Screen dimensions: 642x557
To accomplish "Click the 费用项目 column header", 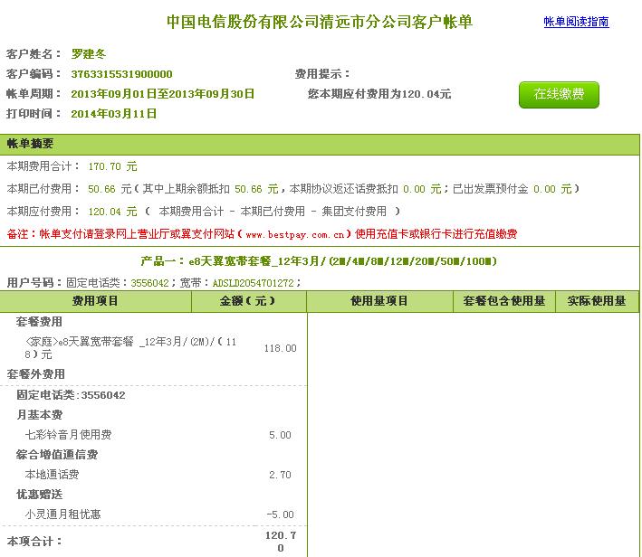I will (x=95, y=301).
